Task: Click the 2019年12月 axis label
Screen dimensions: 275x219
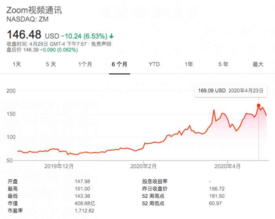Action: pos(59,167)
